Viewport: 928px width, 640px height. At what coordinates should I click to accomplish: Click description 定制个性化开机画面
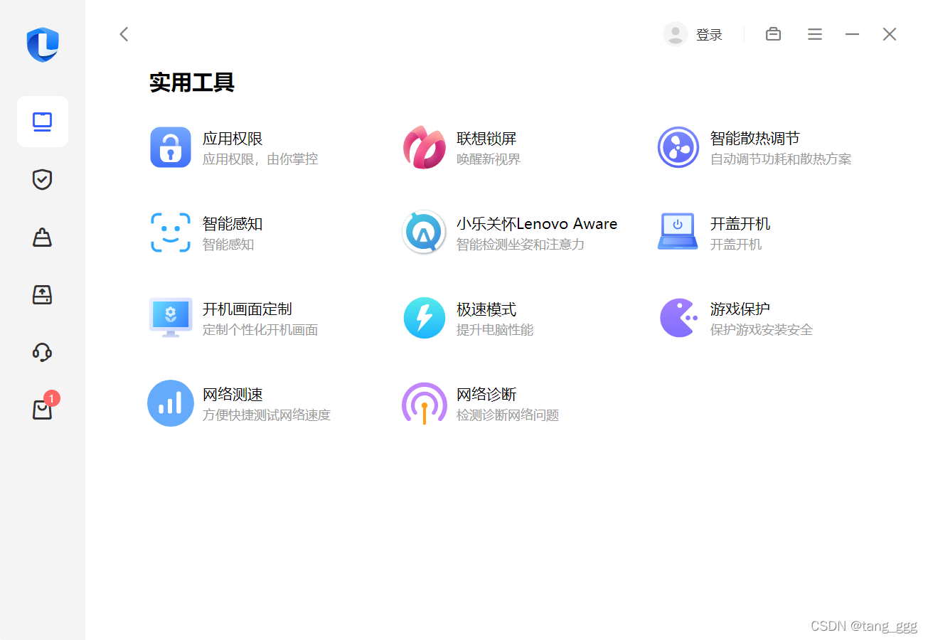[260, 330]
